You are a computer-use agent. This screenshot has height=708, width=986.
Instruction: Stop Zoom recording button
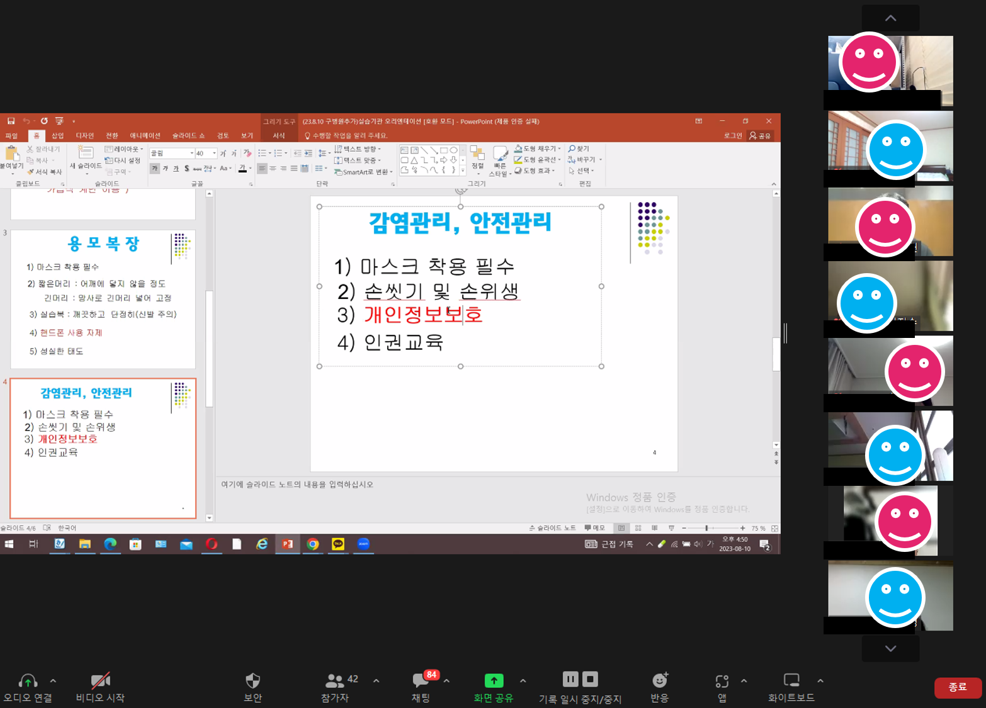tap(590, 679)
